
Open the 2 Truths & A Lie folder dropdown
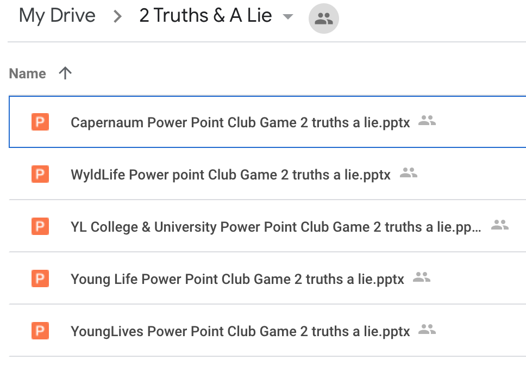[288, 16]
